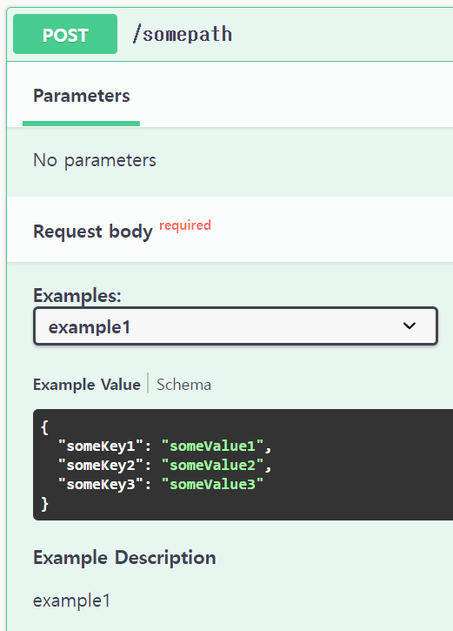Click the green POST method badge

[65, 34]
